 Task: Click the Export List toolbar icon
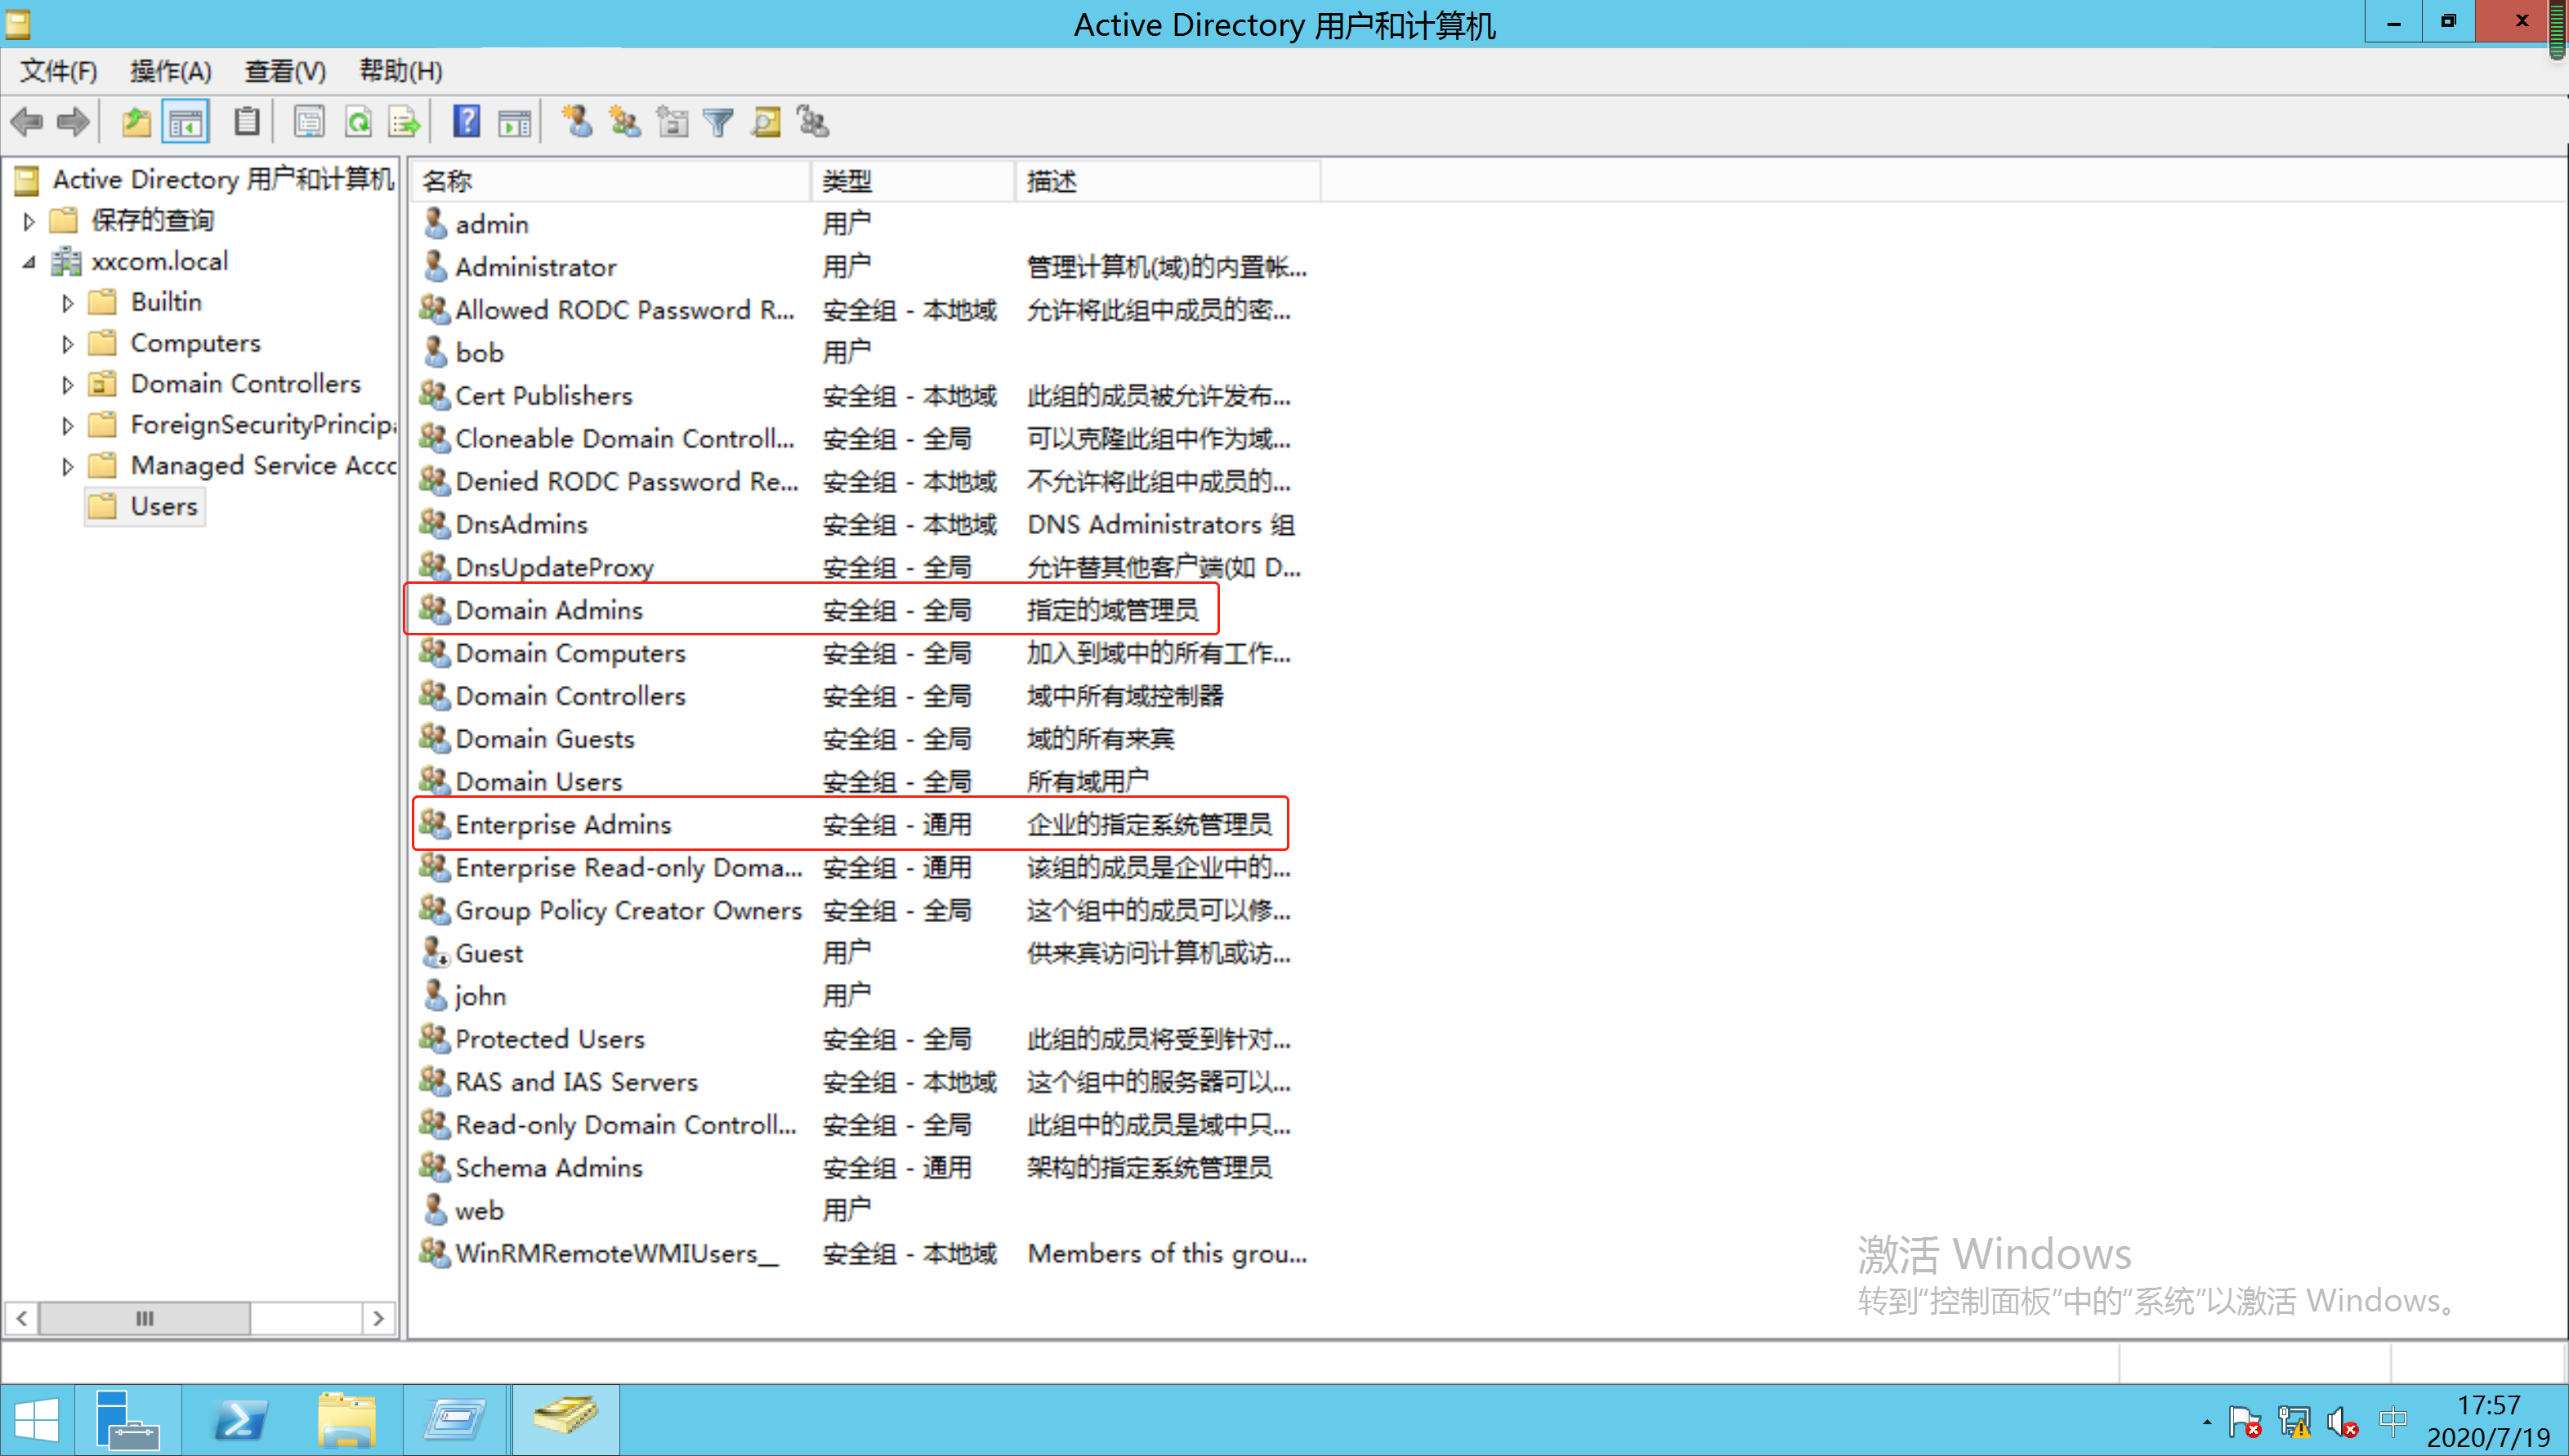(x=405, y=122)
